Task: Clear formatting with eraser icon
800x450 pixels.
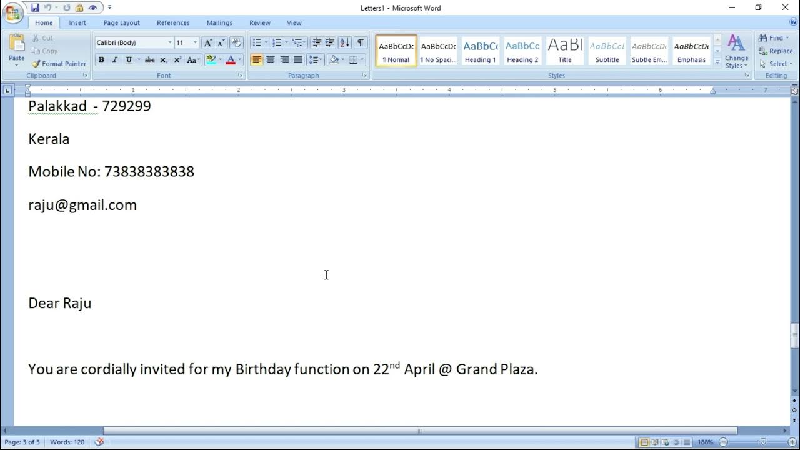Action: point(236,42)
